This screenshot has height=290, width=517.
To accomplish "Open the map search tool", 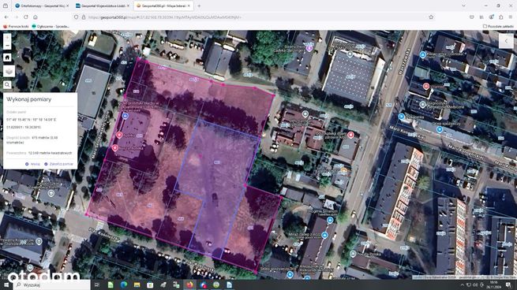I will [x=7, y=85].
